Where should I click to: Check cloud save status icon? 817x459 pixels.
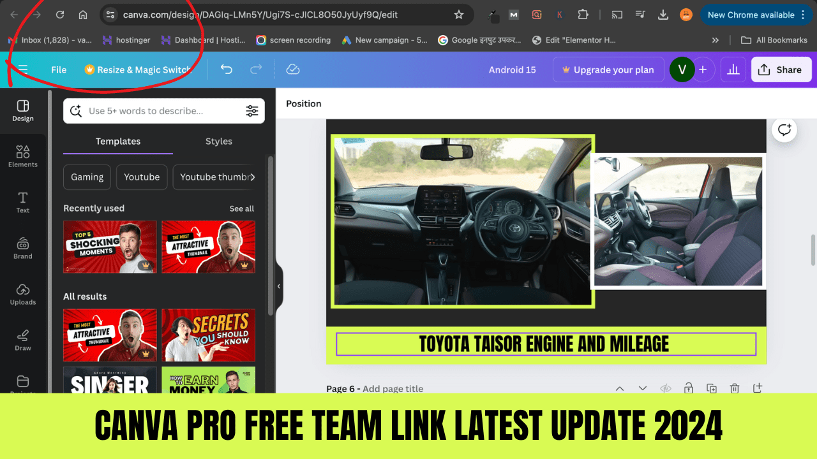pos(293,69)
